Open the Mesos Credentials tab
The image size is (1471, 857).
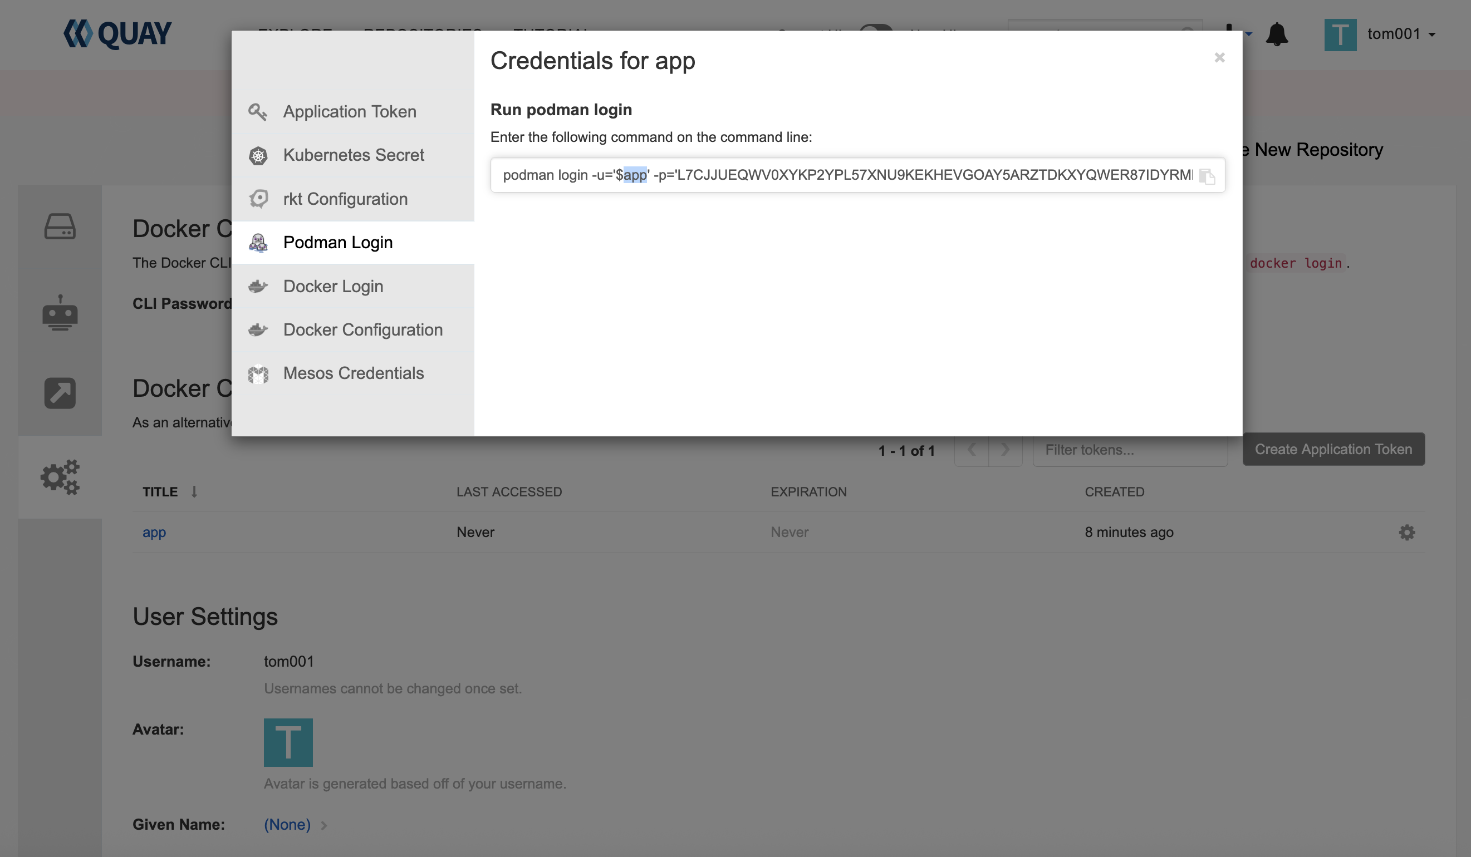point(353,373)
